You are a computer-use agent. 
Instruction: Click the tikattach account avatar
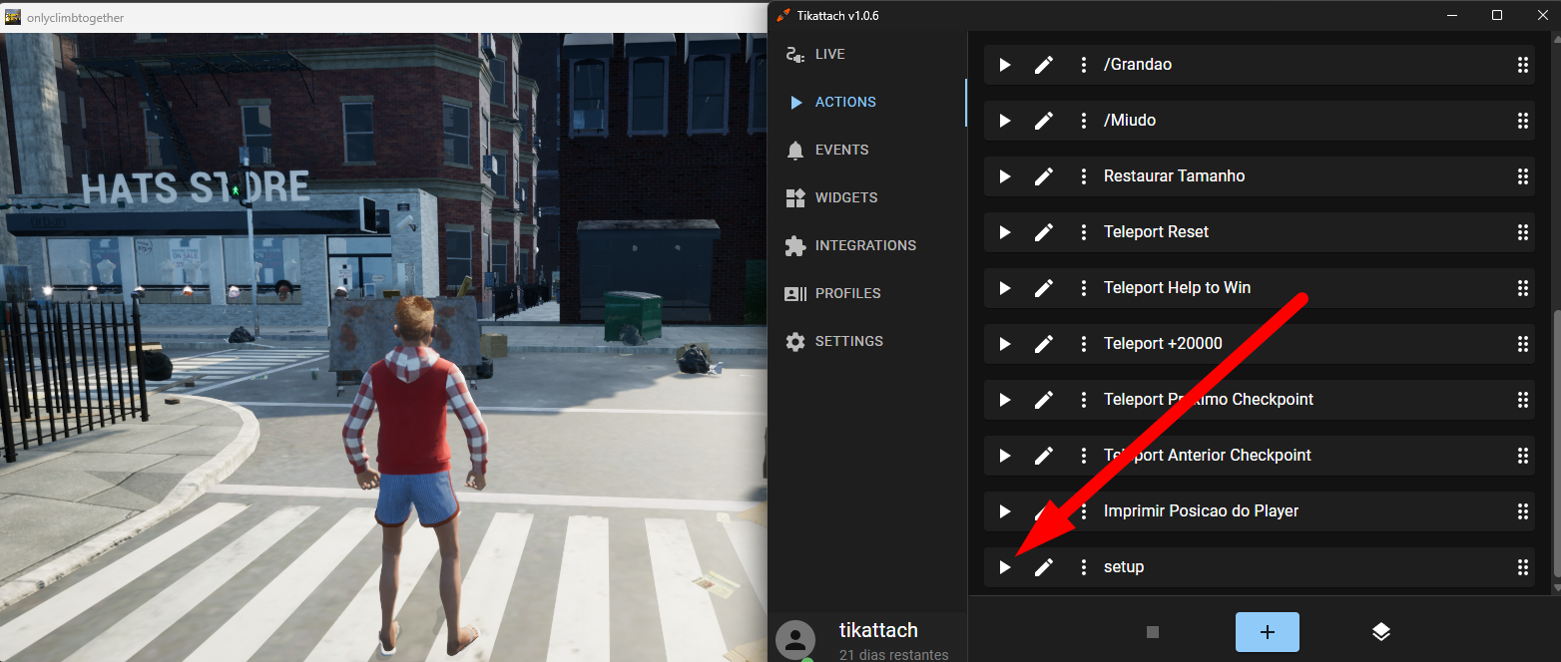coord(795,640)
